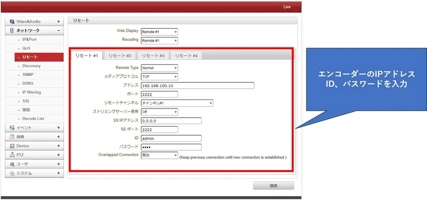Open the メディアプロトコル TCP dropdown
This screenshot has height=200, width=427.
[x=159, y=76]
